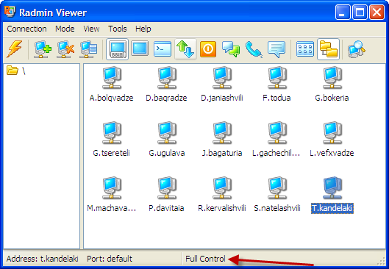Click the Radmin Viewer title bar icon

point(10,12)
